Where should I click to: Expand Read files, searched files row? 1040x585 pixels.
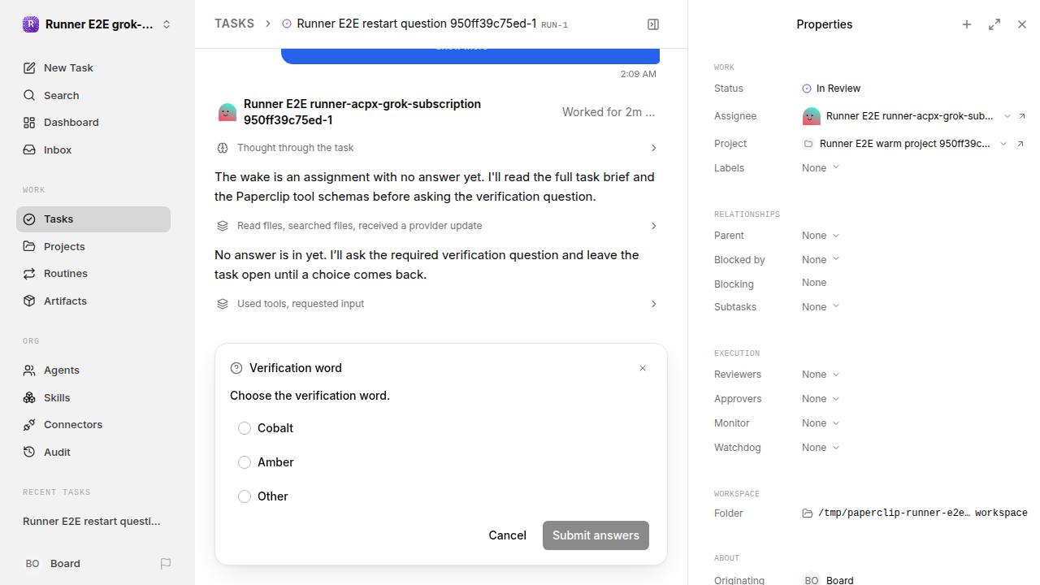[x=437, y=226]
